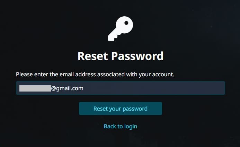Click the keyhole on the key icon
The image size is (240, 147).
(x=126, y=23)
